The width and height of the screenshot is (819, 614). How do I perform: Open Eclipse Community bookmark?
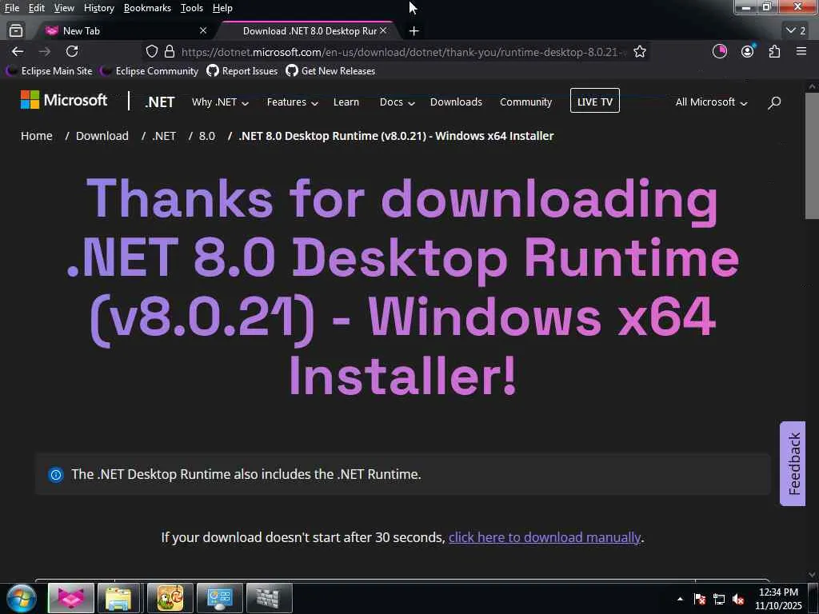click(150, 71)
